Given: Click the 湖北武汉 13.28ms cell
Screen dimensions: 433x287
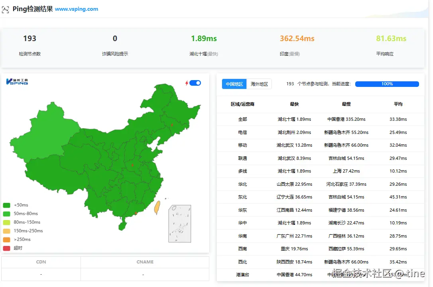Looking at the screenshot, I should click(294, 145).
